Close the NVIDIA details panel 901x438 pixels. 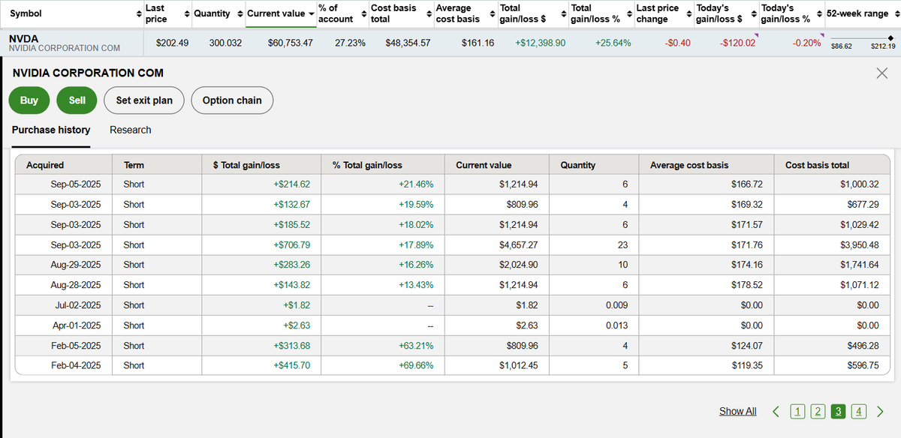point(881,73)
